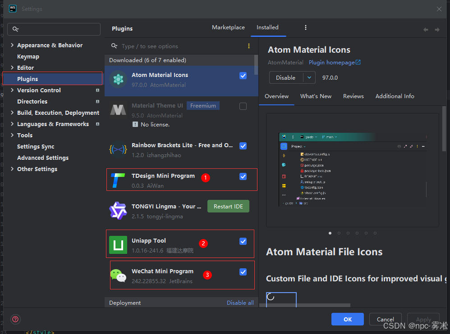Confirm with the OK button

point(348,319)
